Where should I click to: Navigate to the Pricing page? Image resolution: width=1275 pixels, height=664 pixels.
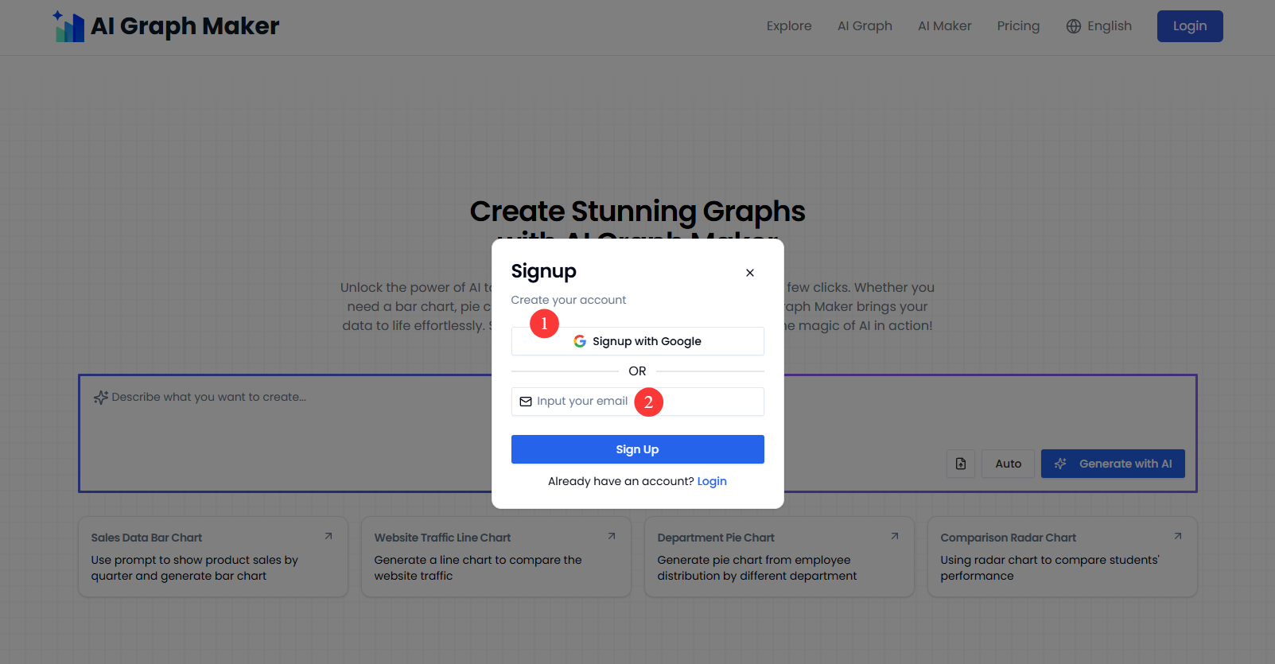(x=1018, y=26)
